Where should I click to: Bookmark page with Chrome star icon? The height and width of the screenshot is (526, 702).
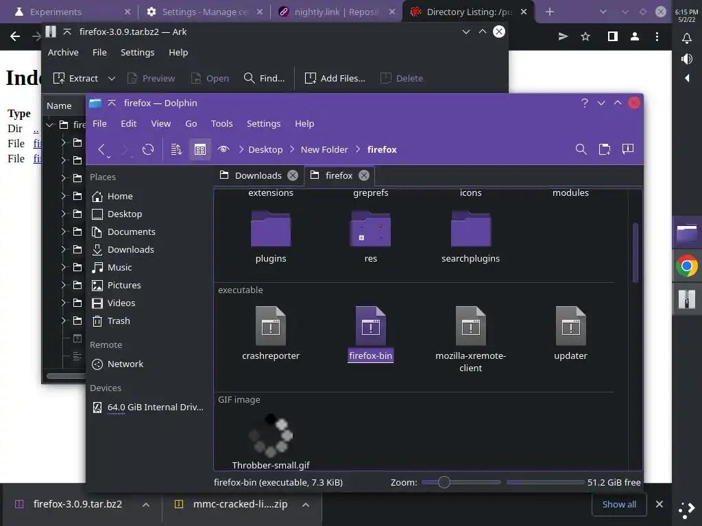(585, 37)
